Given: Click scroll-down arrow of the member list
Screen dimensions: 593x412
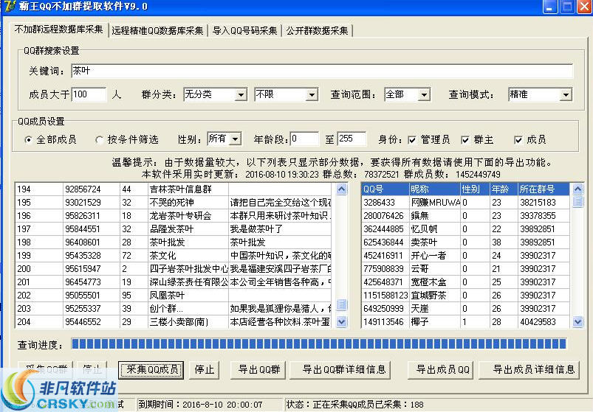Looking at the screenshot, I should (x=578, y=322).
